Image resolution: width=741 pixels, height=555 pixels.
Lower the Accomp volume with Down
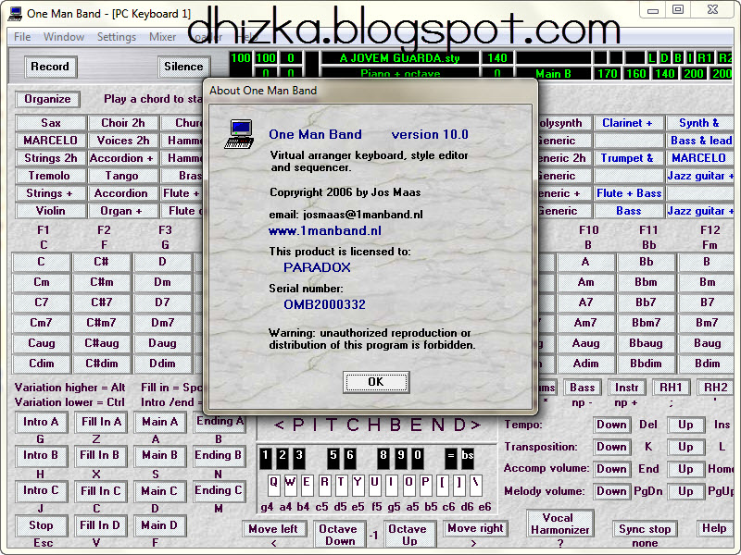coord(611,469)
